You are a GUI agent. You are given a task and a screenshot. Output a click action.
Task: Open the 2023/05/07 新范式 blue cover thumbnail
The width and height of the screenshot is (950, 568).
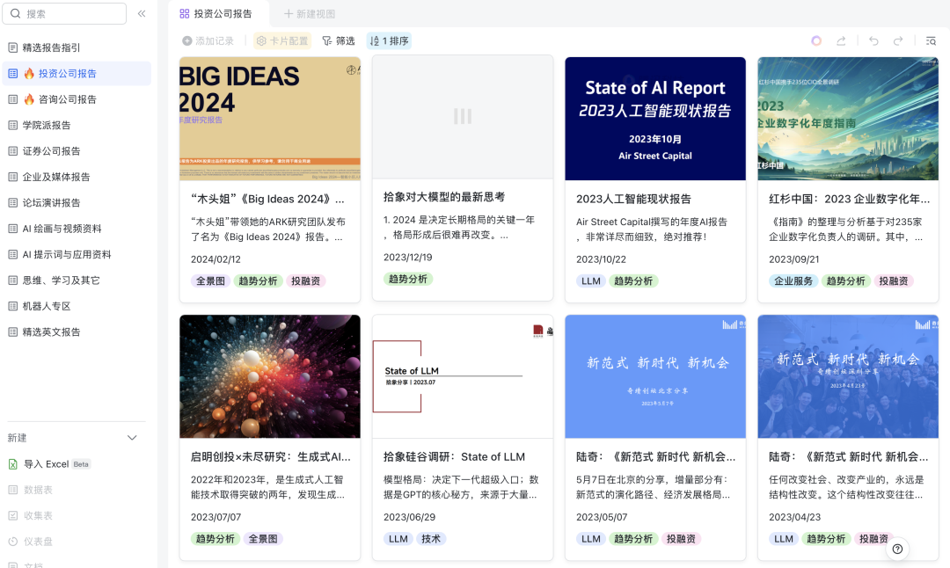[655, 376]
